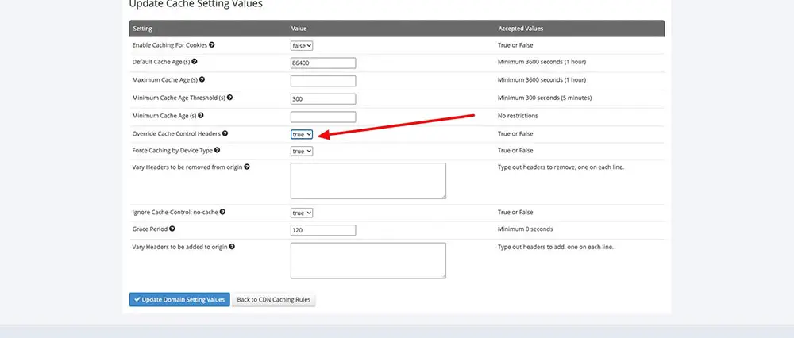794x338 pixels.
Task: Click the Override Cache Control Headers label
Action: coord(176,134)
